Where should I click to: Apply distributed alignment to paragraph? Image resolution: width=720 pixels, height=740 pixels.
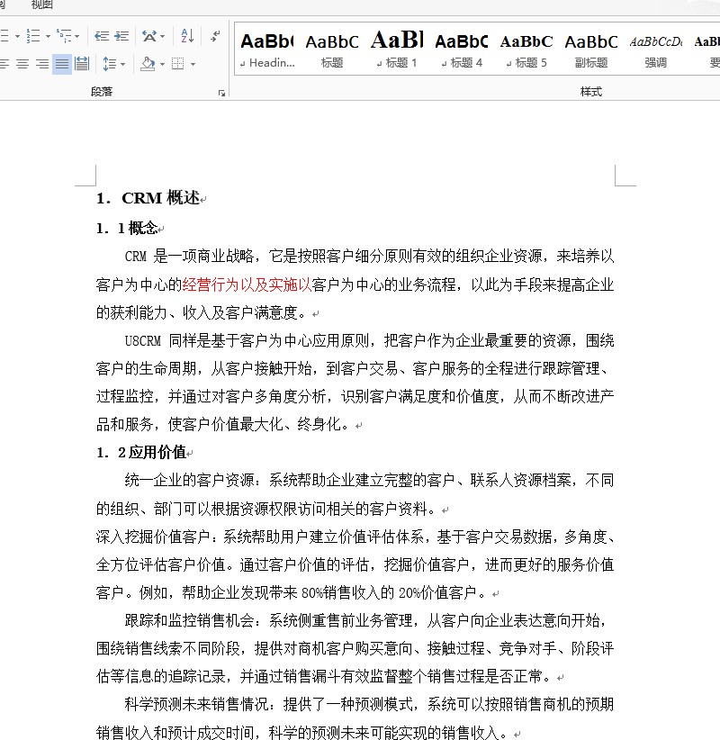pyautogui.click(x=82, y=63)
